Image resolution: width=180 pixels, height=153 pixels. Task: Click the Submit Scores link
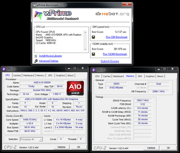pyautogui.click(x=110, y=61)
